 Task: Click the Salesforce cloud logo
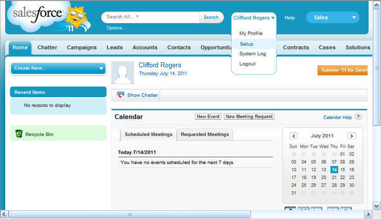pos(48,17)
